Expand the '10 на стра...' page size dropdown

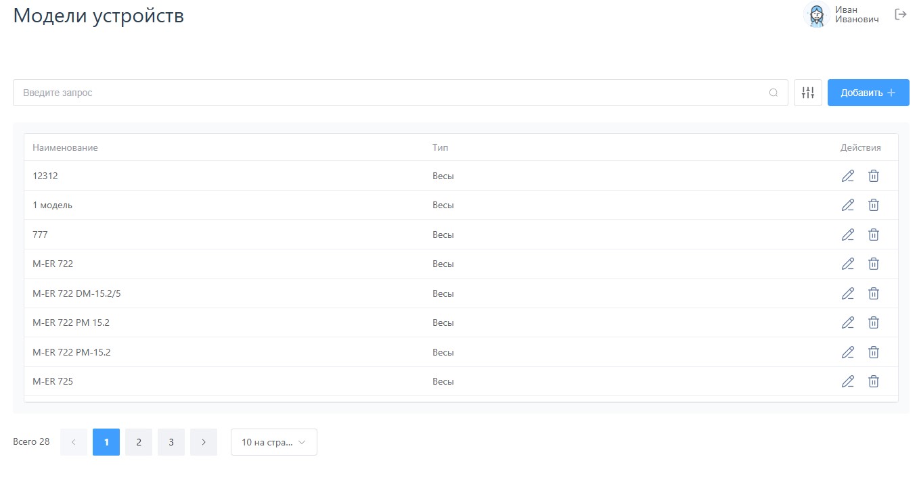pyautogui.click(x=273, y=442)
